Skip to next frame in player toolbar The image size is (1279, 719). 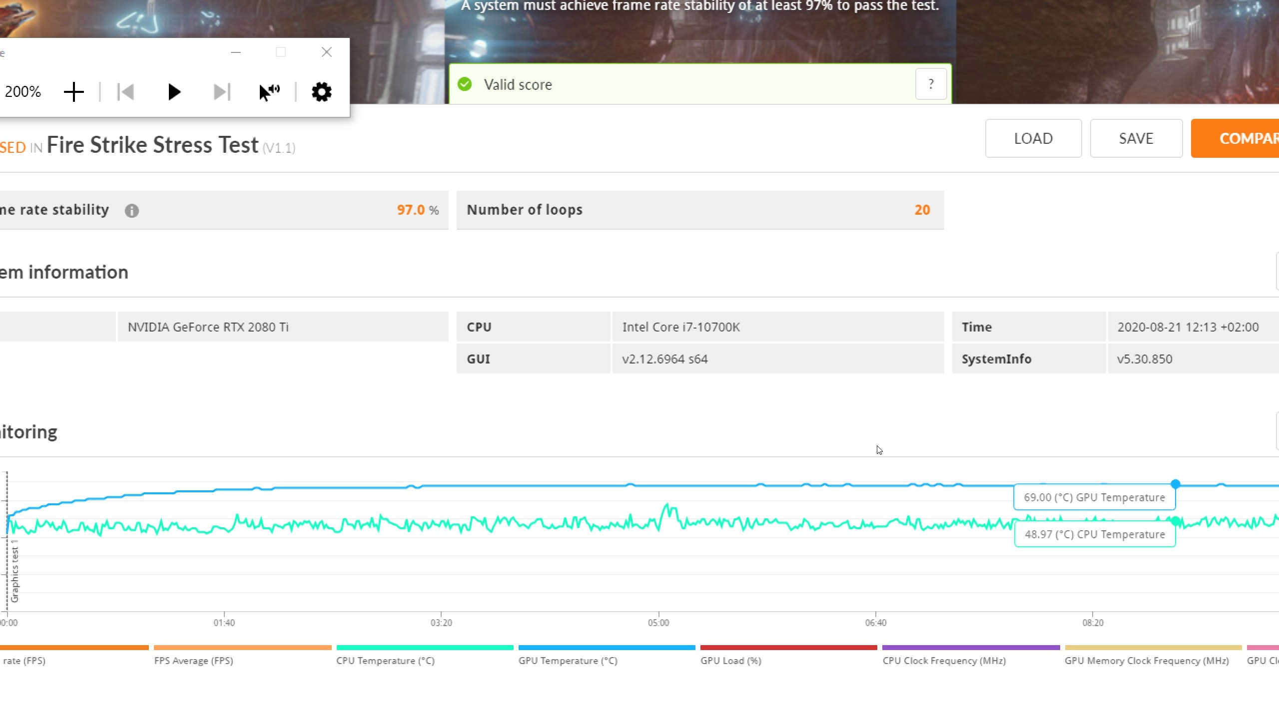(222, 92)
